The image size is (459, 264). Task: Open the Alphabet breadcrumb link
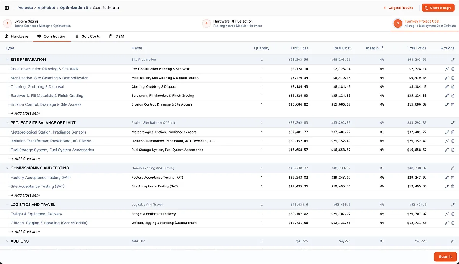tap(46, 8)
